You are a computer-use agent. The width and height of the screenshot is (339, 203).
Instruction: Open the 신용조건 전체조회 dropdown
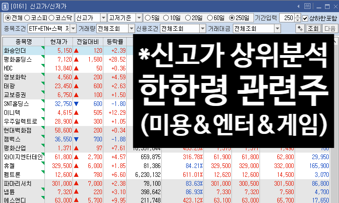click(202, 28)
